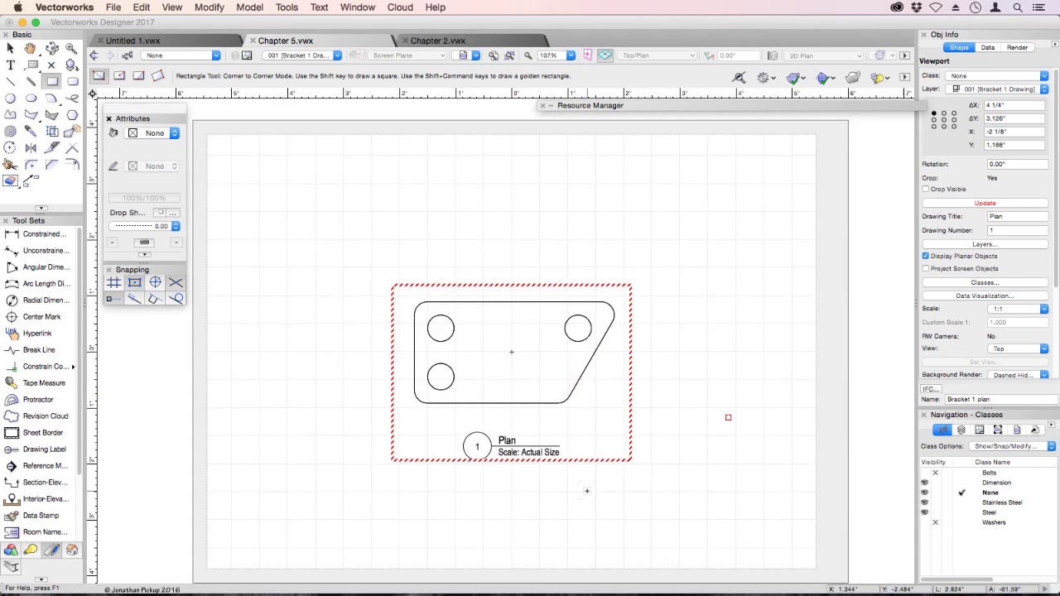Open active layer dropdown in view bar
1060x596 pixels.
point(301,55)
